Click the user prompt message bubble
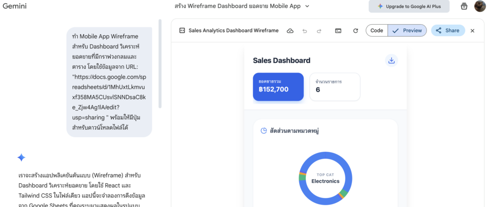The width and height of the screenshot is (487, 207). [x=109, y=82]
